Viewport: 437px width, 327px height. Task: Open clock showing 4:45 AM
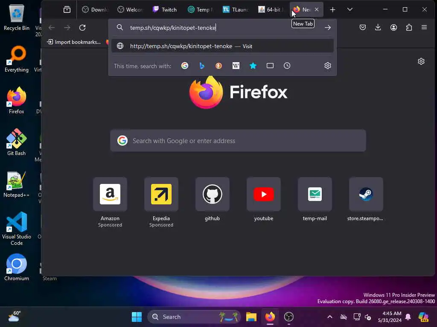pyautogui.click(x=390, y=317)
